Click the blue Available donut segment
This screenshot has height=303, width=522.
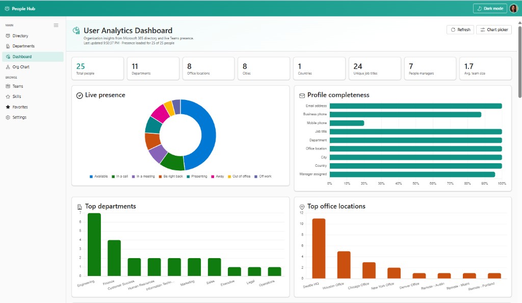pyautogui.click(x=208, y=135)
